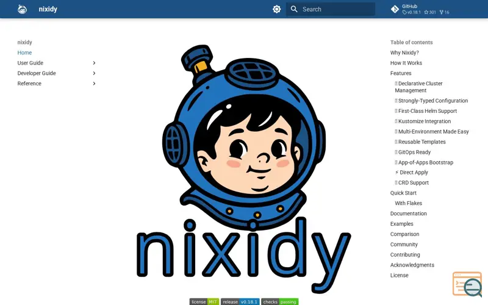Click the release v0.18.1 badge
This screenshot has height=305, width=488.
pos(240,301)
